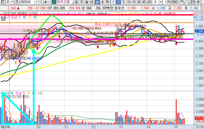
Task: Click the stock name 대주산업
Action: (x=63, y=2)
